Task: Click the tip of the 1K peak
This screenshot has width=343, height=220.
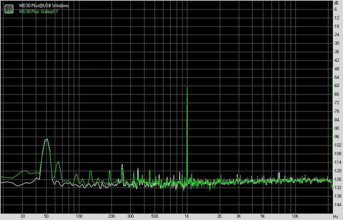Action: coord(187,87)
